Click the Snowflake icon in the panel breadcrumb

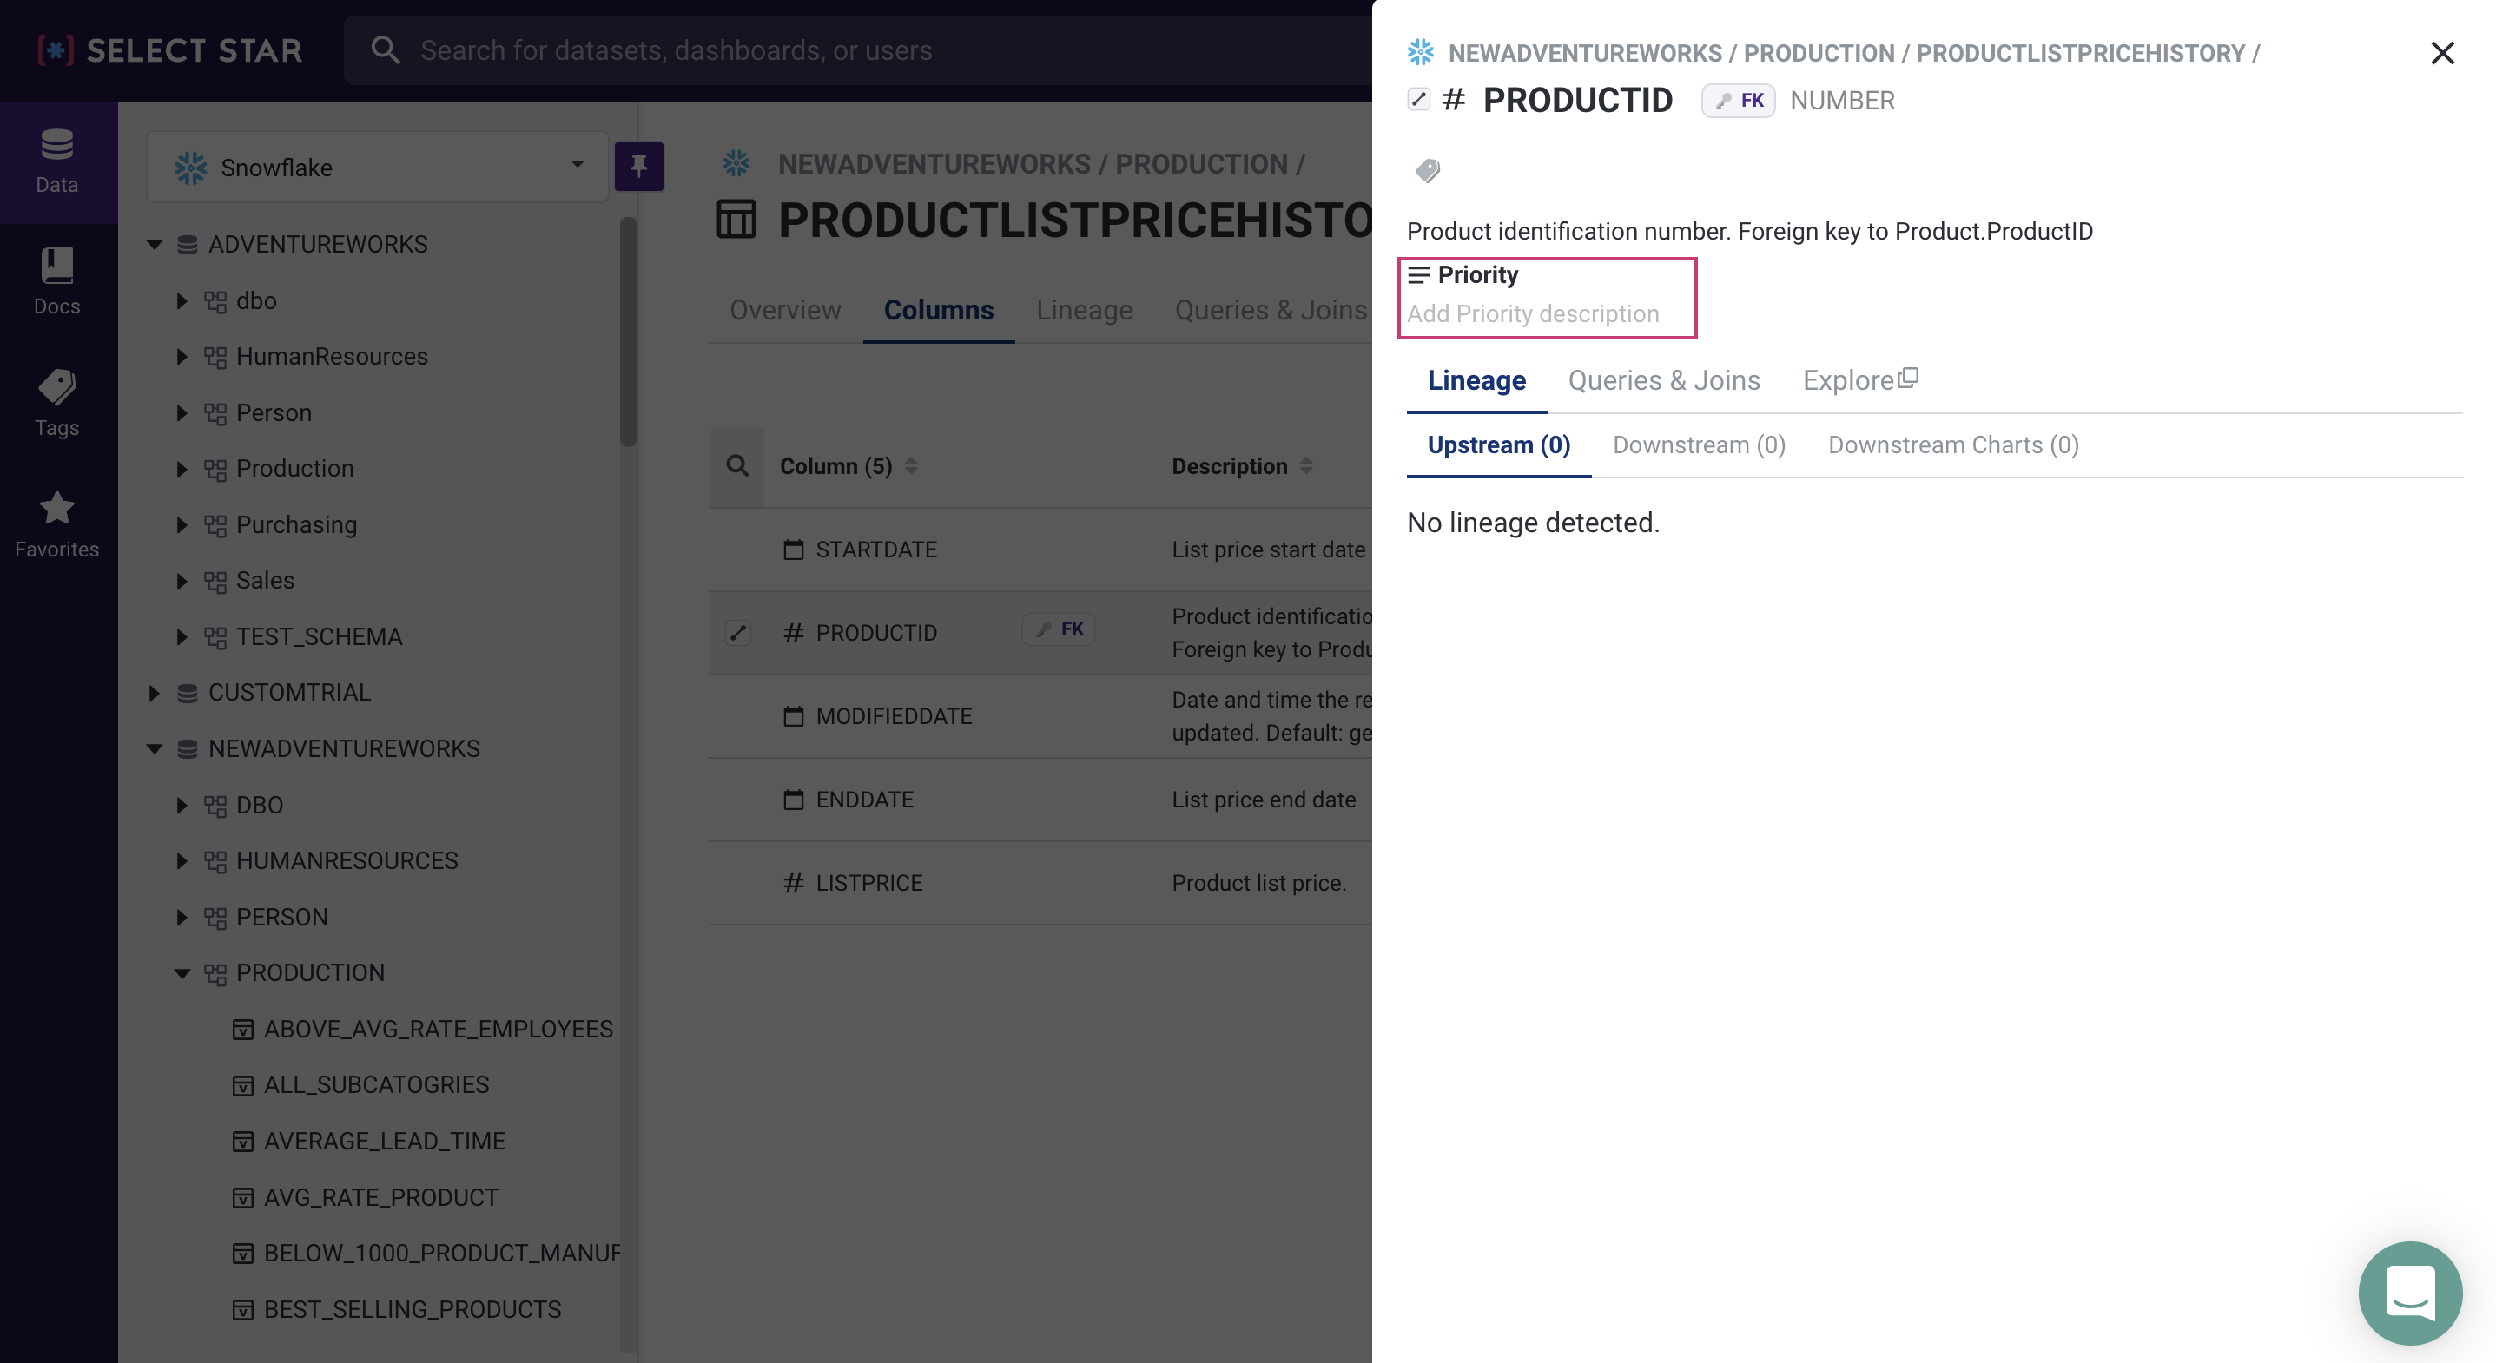[1421, 52]
